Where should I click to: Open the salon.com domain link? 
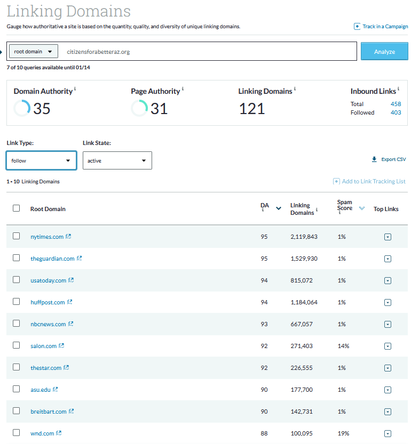click(x=44, y=346)
